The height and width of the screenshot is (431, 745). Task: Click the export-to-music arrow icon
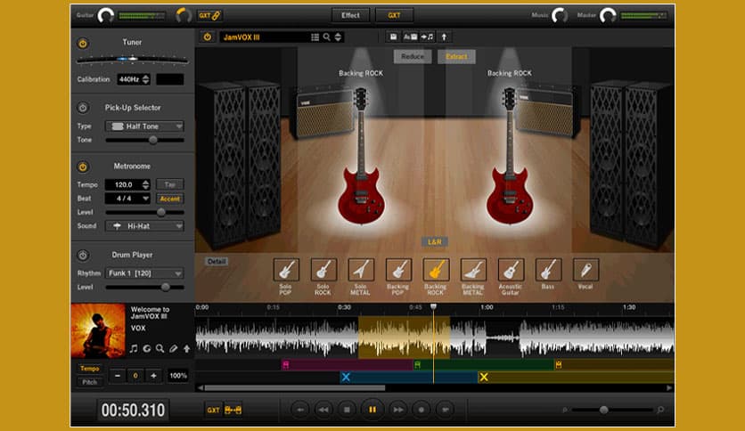(x=427, y=37)
